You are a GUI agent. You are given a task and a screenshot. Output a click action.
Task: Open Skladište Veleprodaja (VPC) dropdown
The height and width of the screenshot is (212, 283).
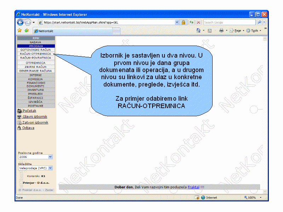pos(35,168)
